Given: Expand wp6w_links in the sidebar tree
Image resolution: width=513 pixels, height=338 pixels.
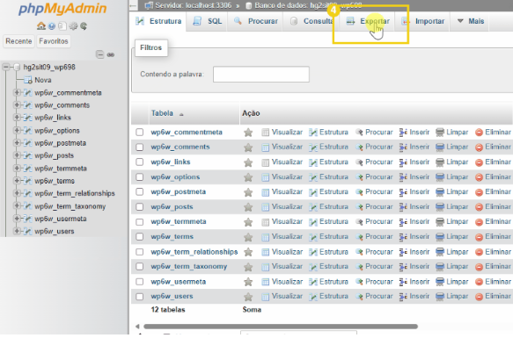Looking at the screenshot, I should 17,118.
